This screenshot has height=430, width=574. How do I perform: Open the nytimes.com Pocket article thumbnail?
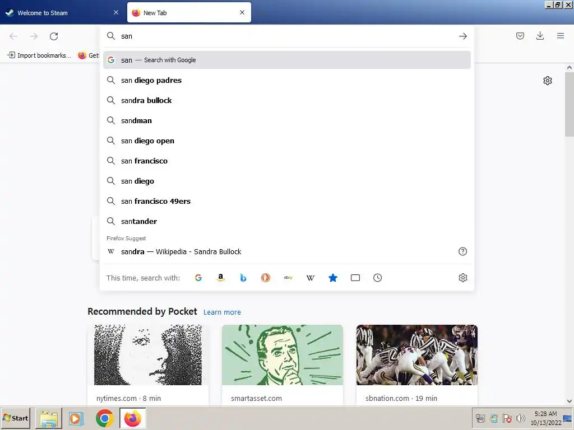pyautogui.click(x=148, y=354)
